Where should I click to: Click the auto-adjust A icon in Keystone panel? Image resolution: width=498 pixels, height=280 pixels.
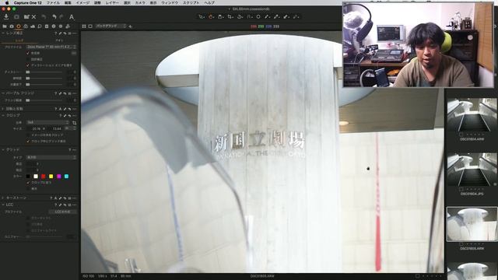pyautogui.click(x=55, y=198)
